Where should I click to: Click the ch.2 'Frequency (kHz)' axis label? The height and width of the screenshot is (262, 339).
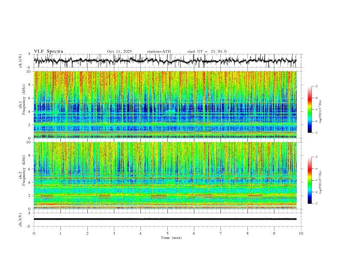pos(24,170)
